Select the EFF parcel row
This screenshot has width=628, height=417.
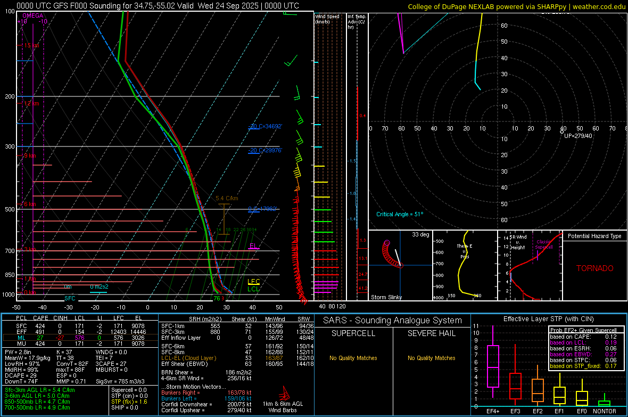(x=80, y=332)
